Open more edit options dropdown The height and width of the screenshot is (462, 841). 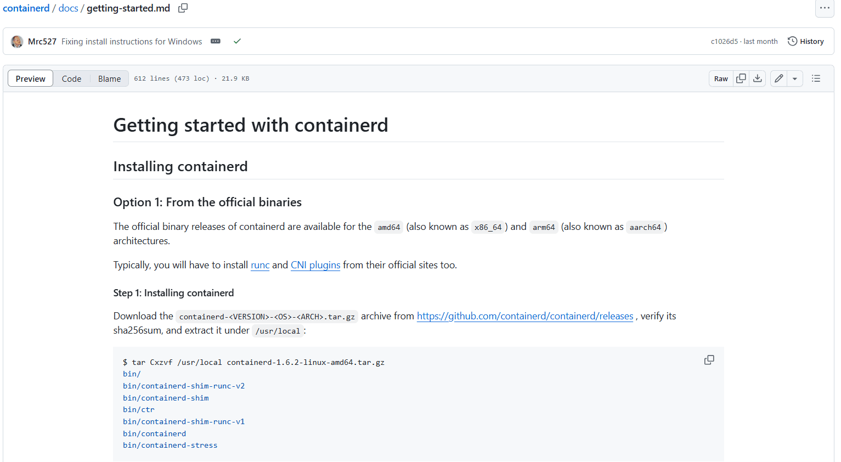click(x=794, y=79)
